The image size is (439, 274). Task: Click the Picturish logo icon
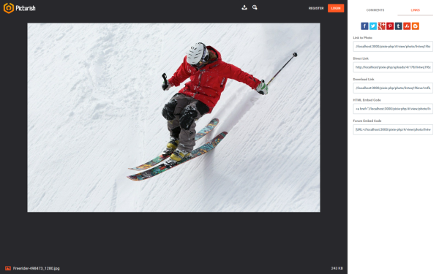9,8
